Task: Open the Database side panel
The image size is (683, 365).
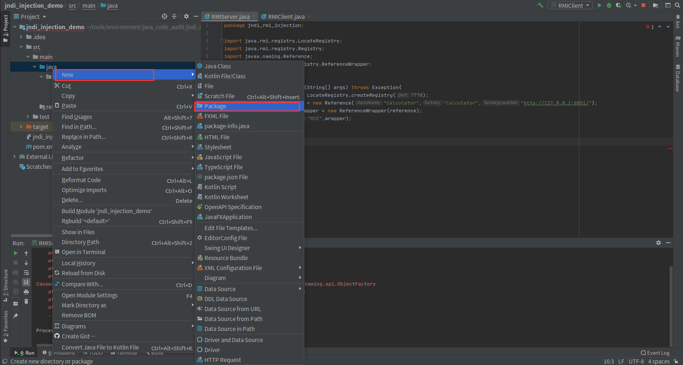Action: point(677,78)
